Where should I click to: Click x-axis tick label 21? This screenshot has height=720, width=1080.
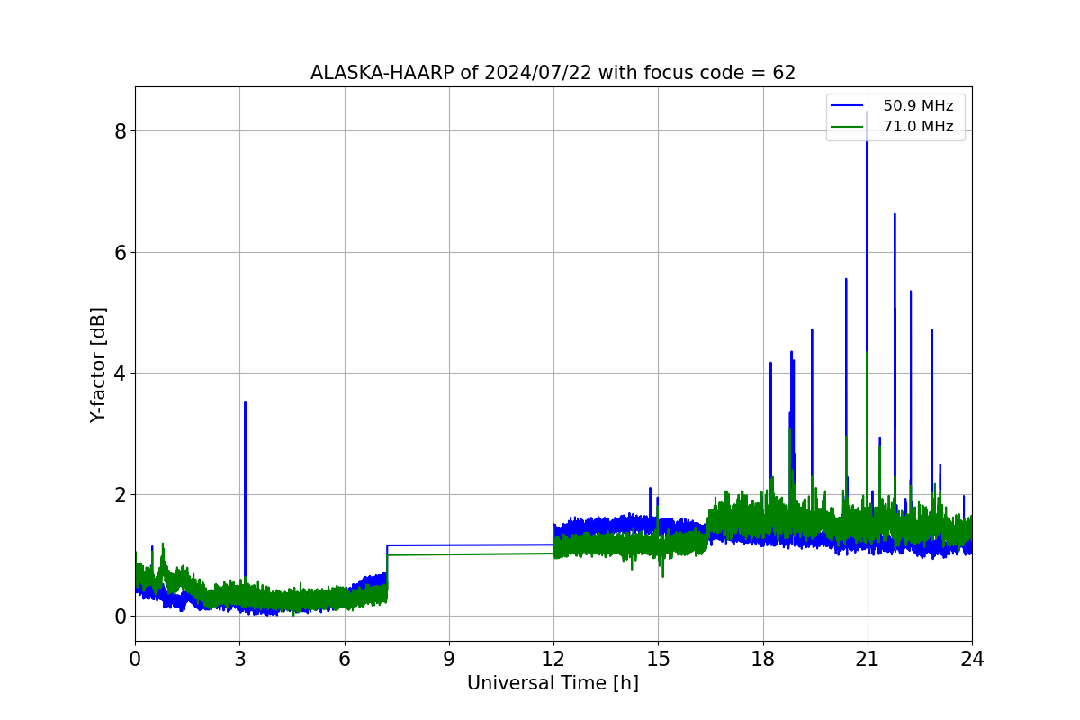point(868,658)
